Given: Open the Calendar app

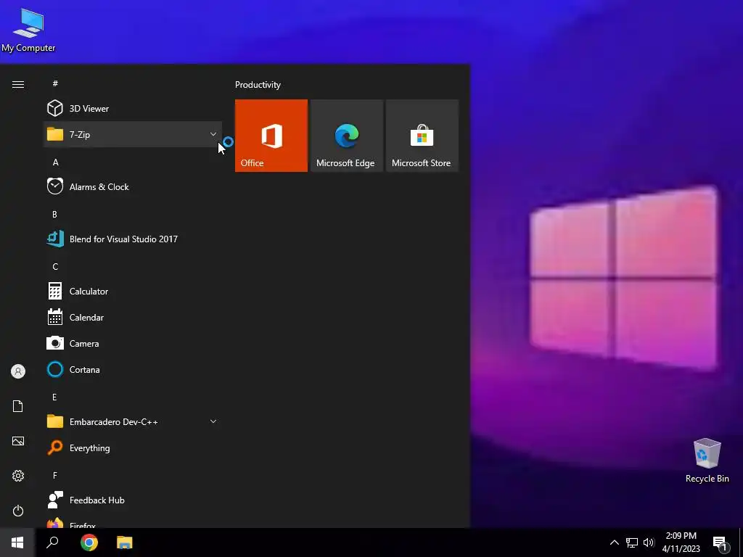Looking at the screenshot, I should 133,317.
